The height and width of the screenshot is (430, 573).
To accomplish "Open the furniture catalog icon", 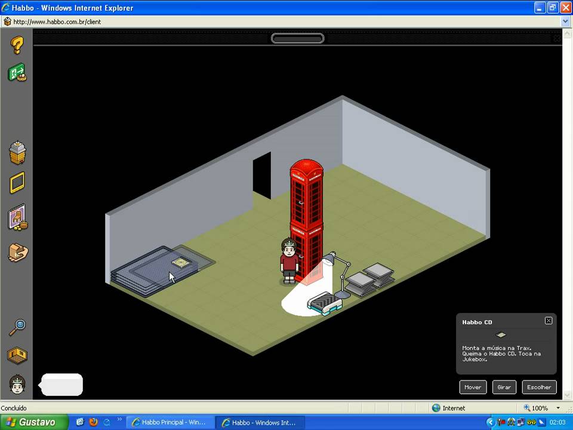I will point(17,217).
